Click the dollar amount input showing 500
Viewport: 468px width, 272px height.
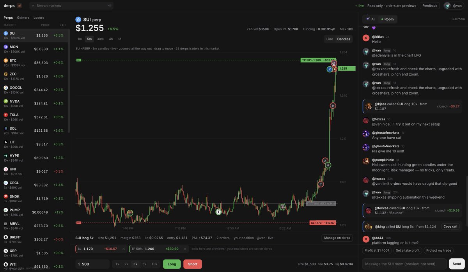click(92, 264)
